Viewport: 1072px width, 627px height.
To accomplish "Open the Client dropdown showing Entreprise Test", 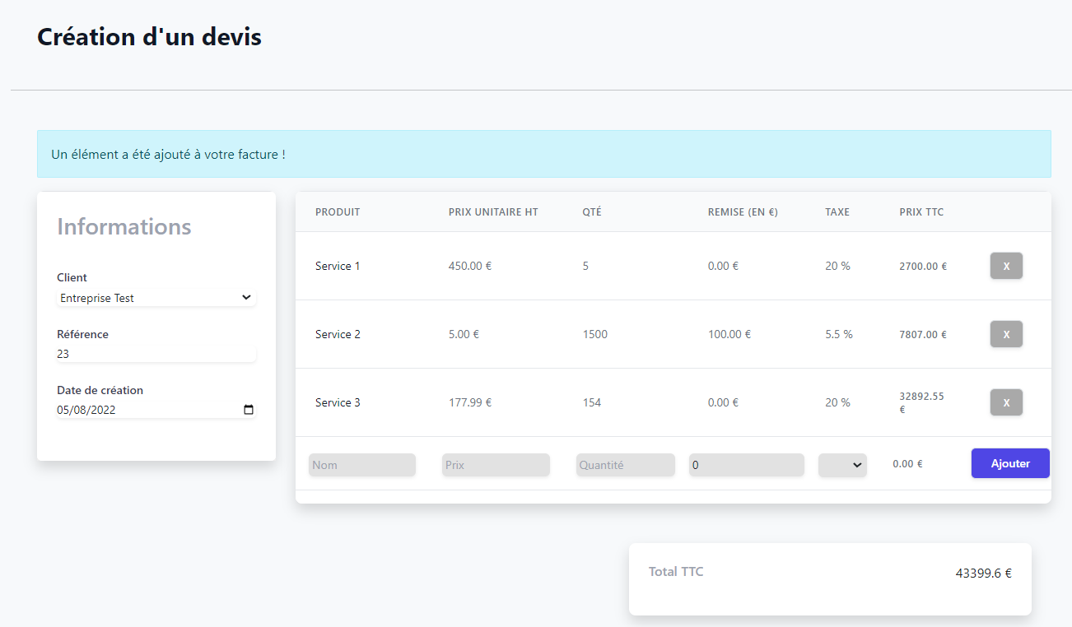I will click(x=156, y=297).
